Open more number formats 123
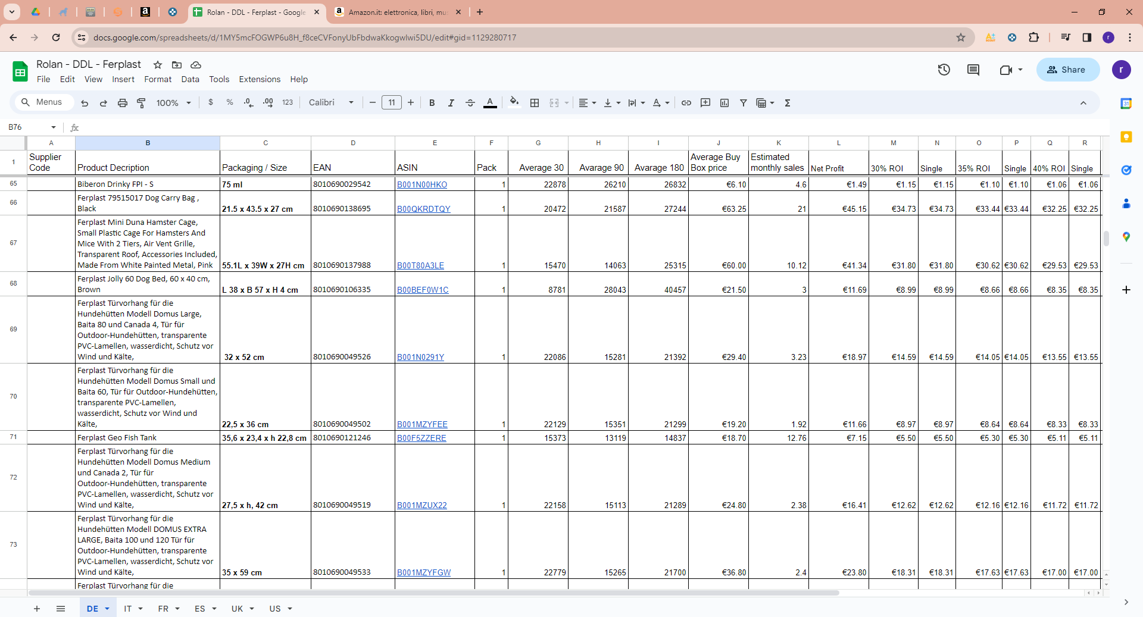 [288, 102]
